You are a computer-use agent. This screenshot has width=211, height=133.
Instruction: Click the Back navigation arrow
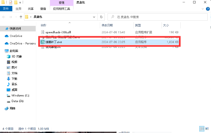tap(4, 16)
